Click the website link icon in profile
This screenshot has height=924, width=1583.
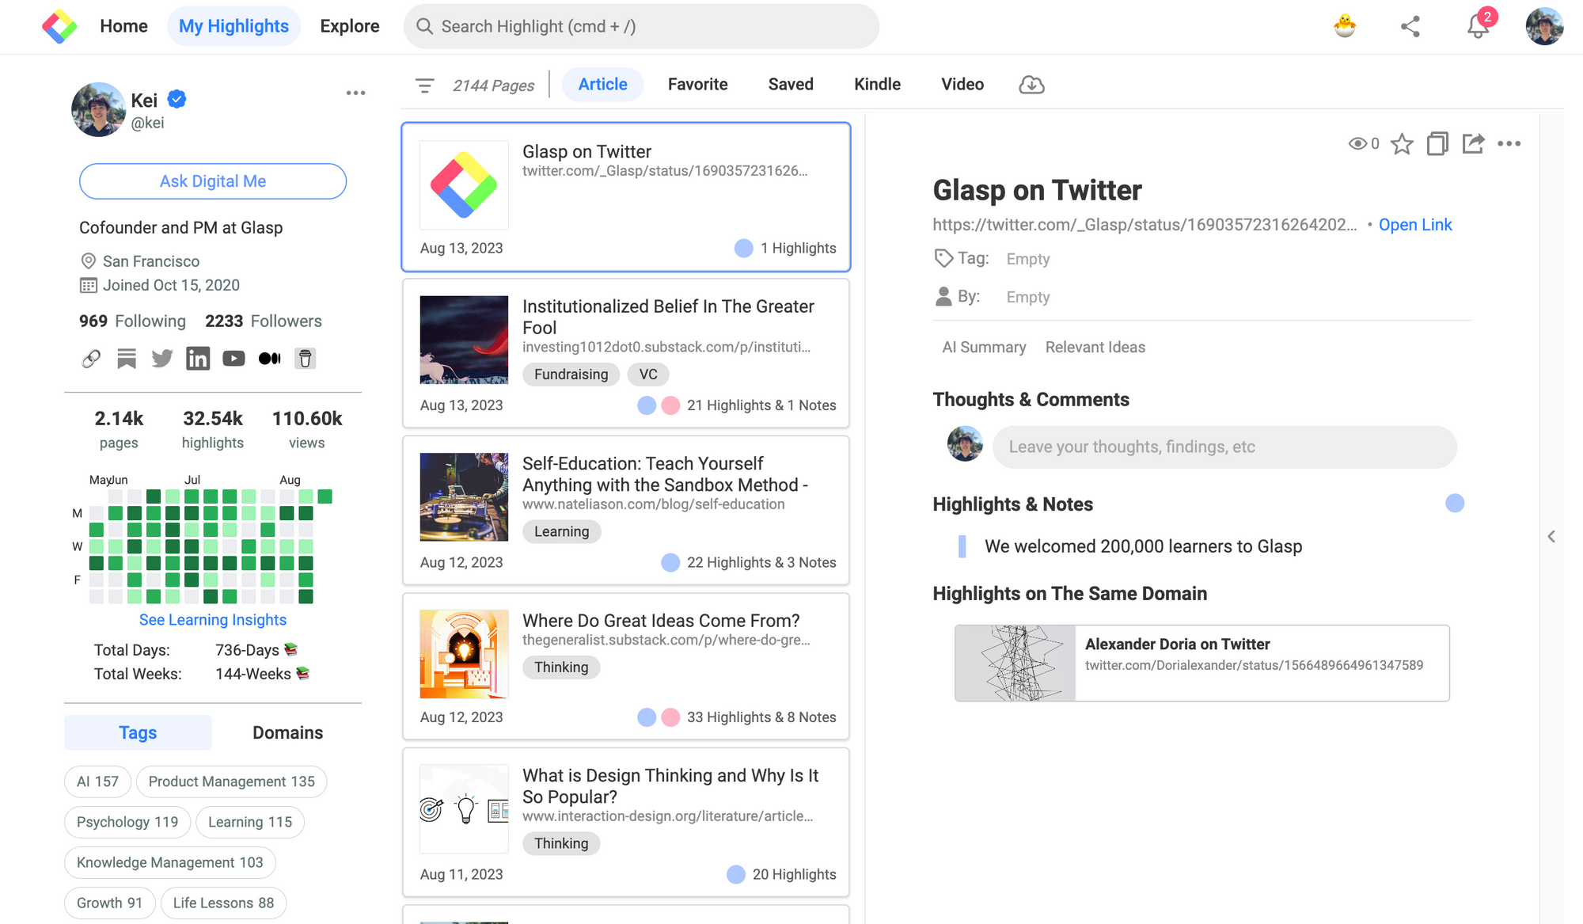(91, 359)
